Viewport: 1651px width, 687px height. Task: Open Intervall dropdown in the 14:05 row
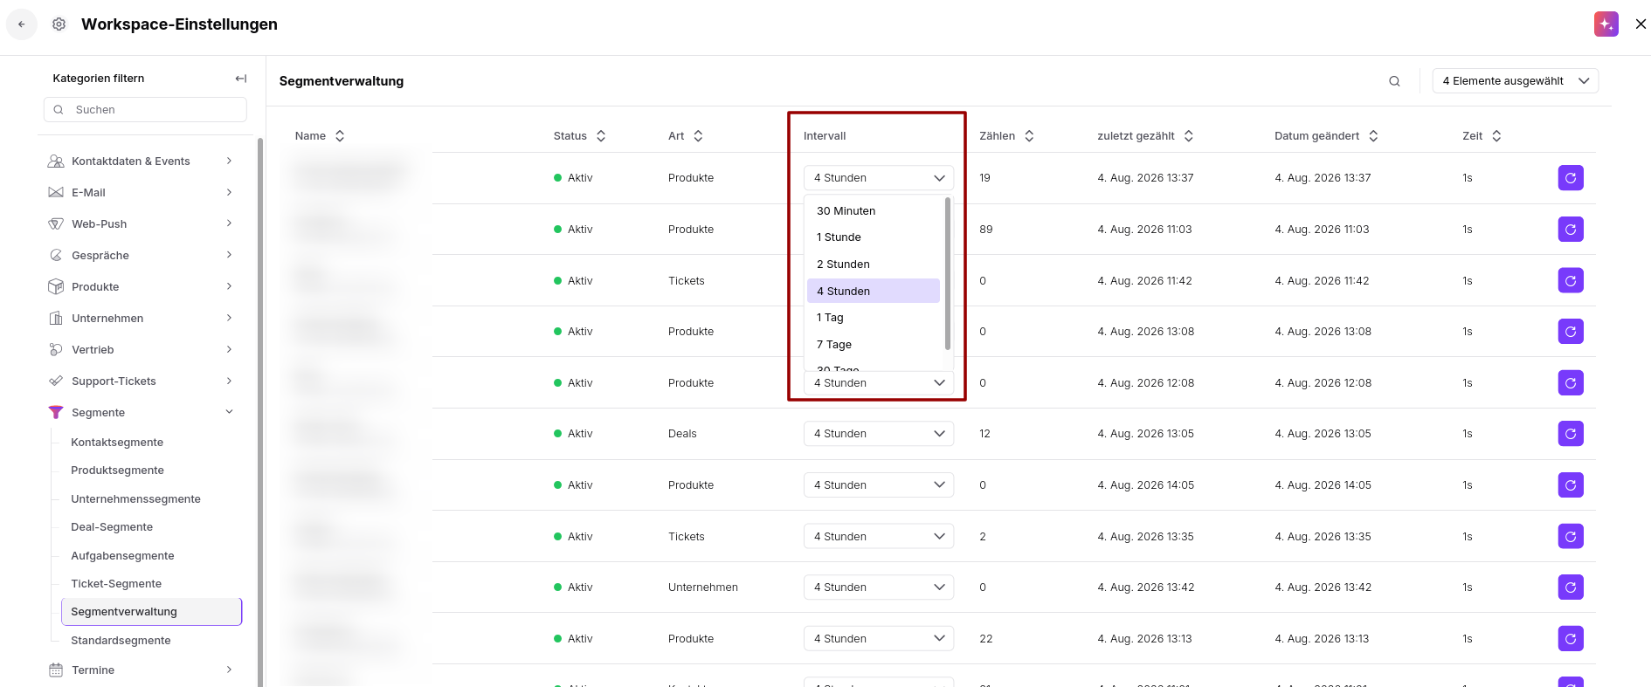pyautogui.click(x=879, y=485)
